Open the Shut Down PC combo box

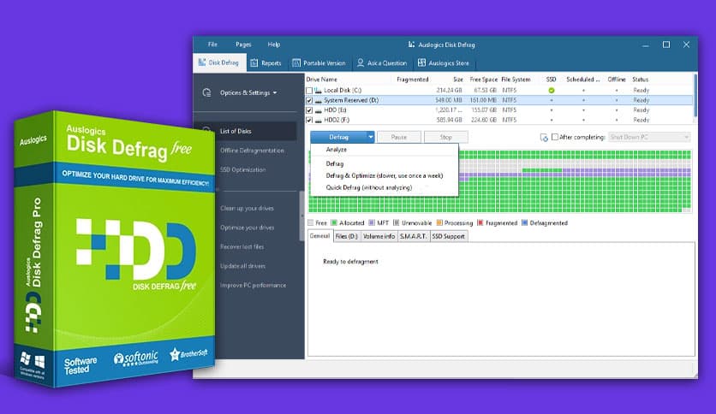(x=649, y=137)
